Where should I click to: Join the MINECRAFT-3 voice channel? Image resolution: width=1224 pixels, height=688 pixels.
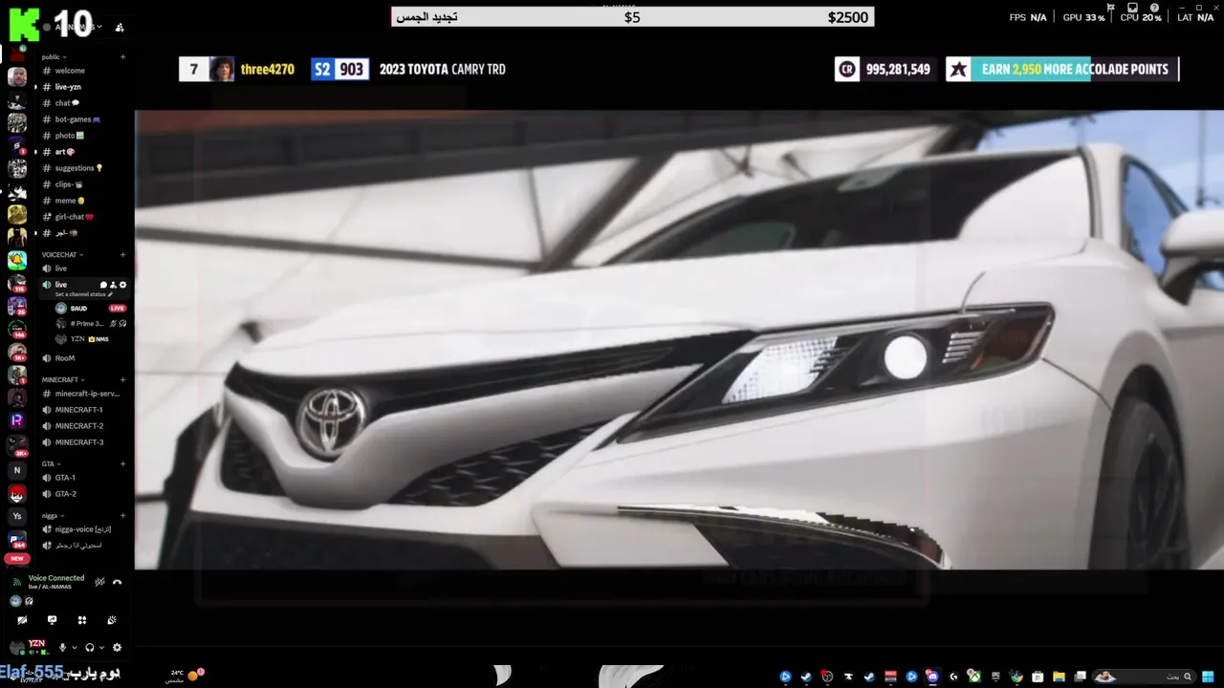tap(78, 442)
